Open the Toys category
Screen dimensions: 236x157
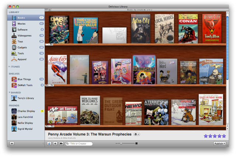(20, 42)
